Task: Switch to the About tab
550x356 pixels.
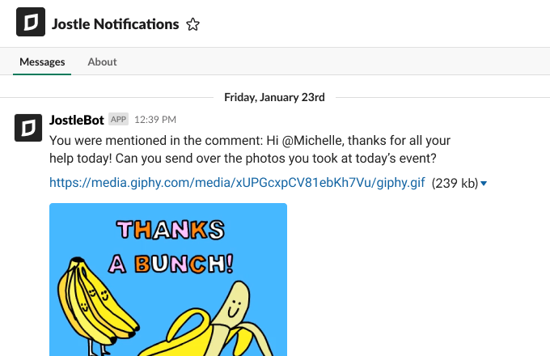Action: [102, 61]
